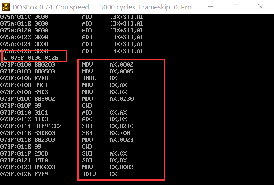Image resolution: width=274 pixels, height=185 pixels.
Task: Click instruction ADC BX,DX
Action: pyautogui.click(x=105, y=119)
